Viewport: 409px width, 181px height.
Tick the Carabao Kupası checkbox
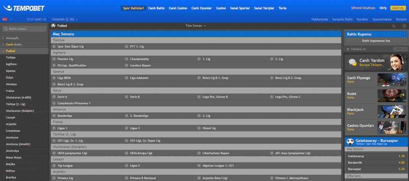(x=126, y=65)
